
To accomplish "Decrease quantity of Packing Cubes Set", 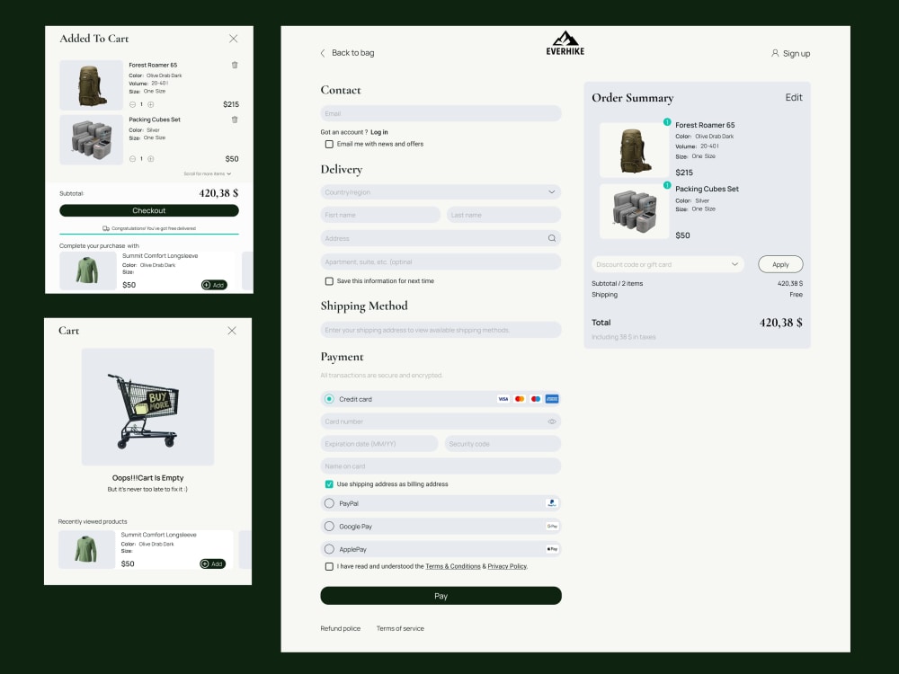I will point(132,159).
